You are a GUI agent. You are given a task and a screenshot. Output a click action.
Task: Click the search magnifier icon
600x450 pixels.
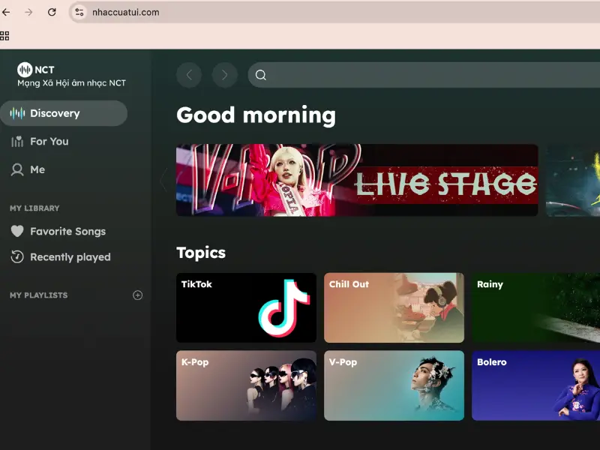click(x=261, y=75)
